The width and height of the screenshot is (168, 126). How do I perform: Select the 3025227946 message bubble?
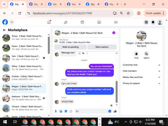tap(67, 101)
